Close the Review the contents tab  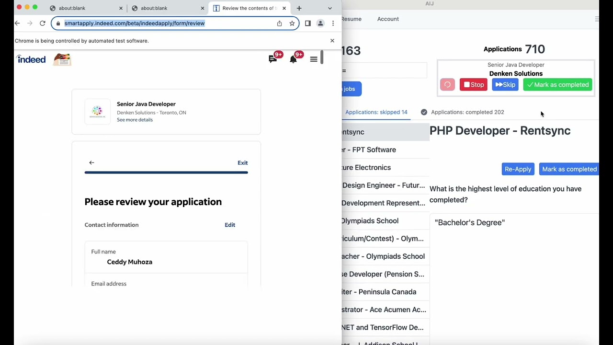pos(284,8)
